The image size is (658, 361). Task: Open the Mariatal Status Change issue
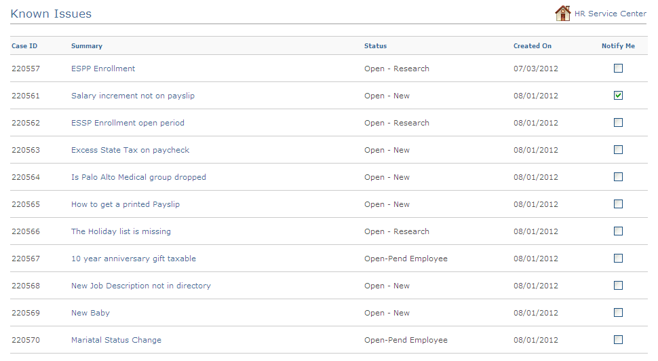click(116, 340)
